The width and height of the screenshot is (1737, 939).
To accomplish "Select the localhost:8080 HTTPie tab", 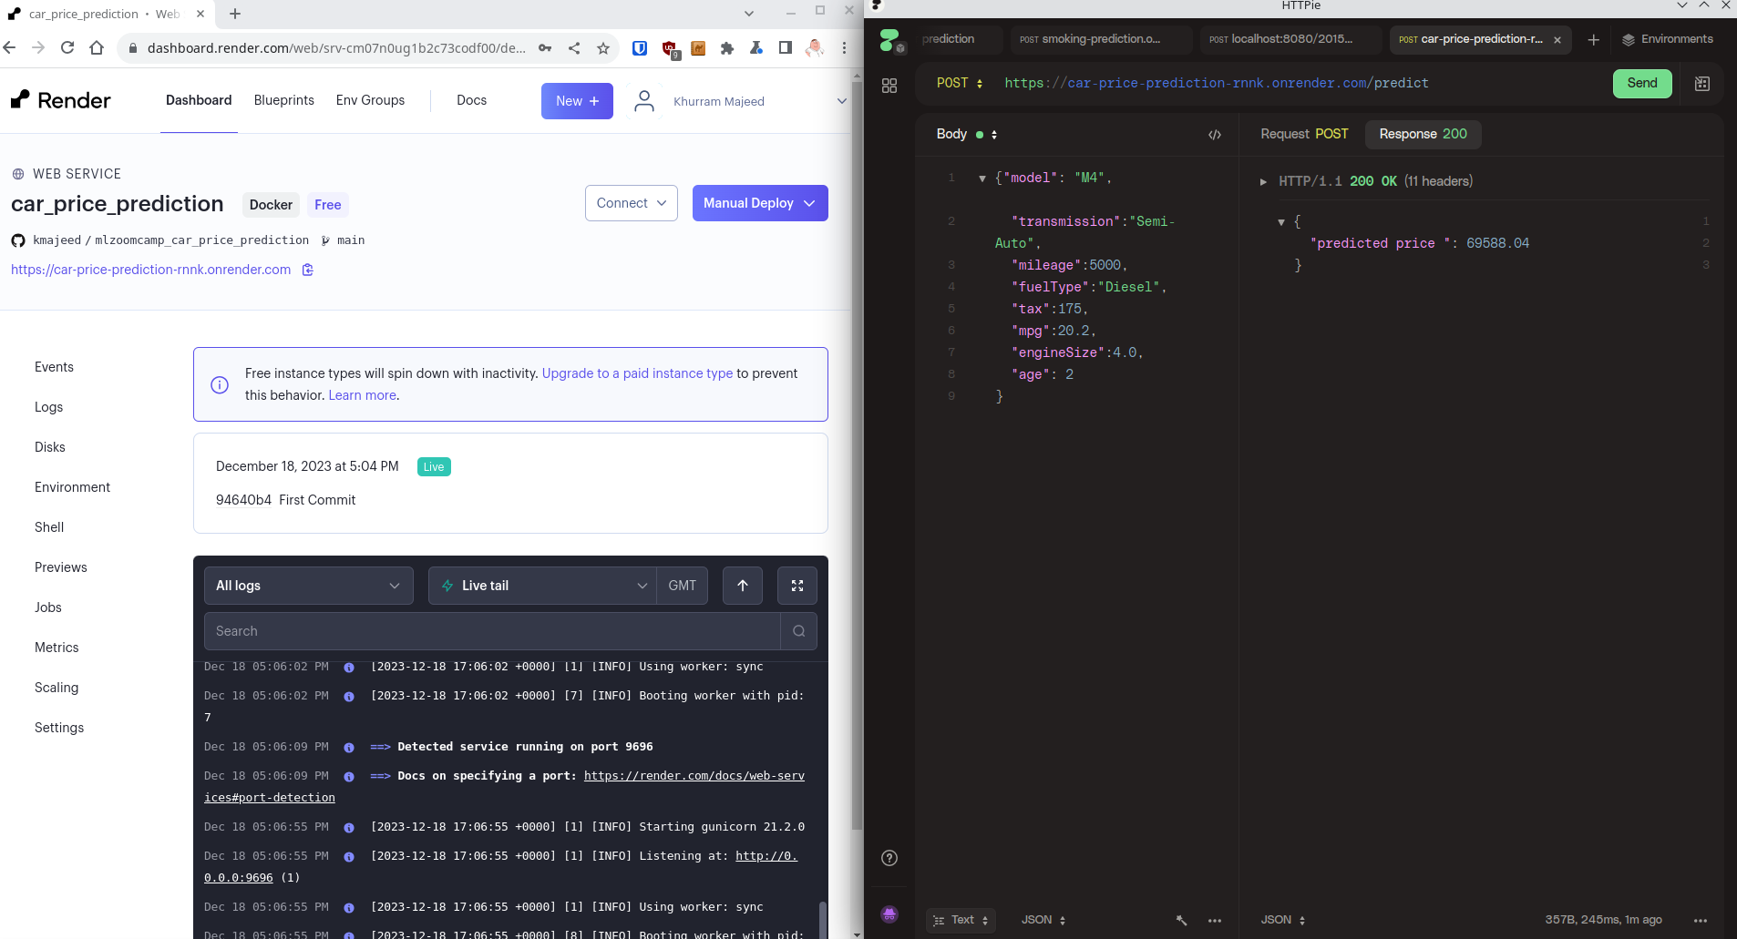I will [x=1289, y=39].
